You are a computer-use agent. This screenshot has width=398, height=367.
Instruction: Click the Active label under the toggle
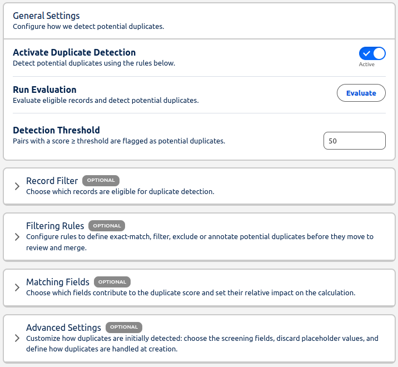pos(367,65)
